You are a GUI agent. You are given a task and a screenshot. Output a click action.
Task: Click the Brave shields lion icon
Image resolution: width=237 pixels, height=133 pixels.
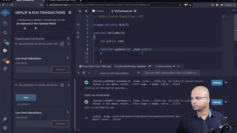coord(186,5)
